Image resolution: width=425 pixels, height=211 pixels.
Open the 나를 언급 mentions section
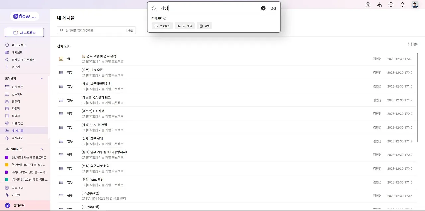[18, 123]
